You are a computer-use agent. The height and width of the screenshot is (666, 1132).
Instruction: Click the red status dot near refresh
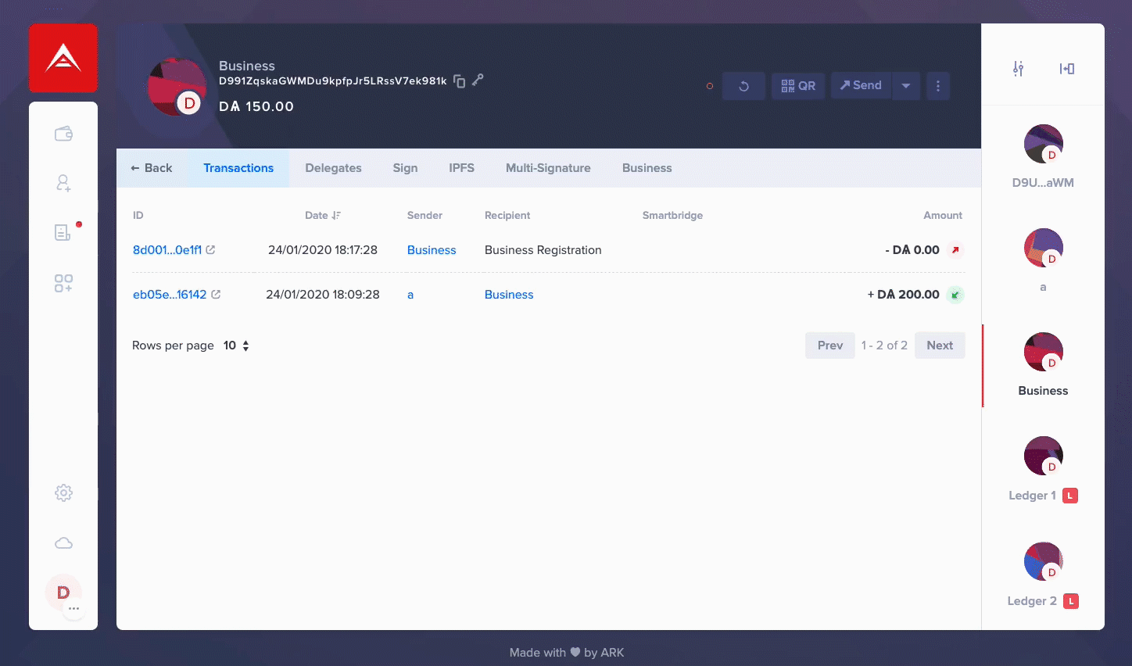[x=710, y=86]
